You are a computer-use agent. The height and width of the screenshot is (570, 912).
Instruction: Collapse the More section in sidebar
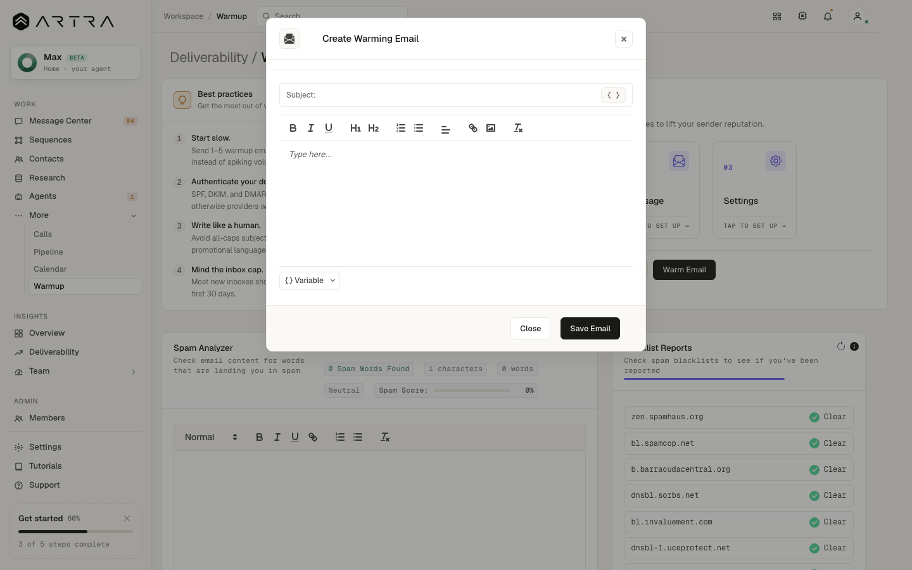click(x=134, y=215)
